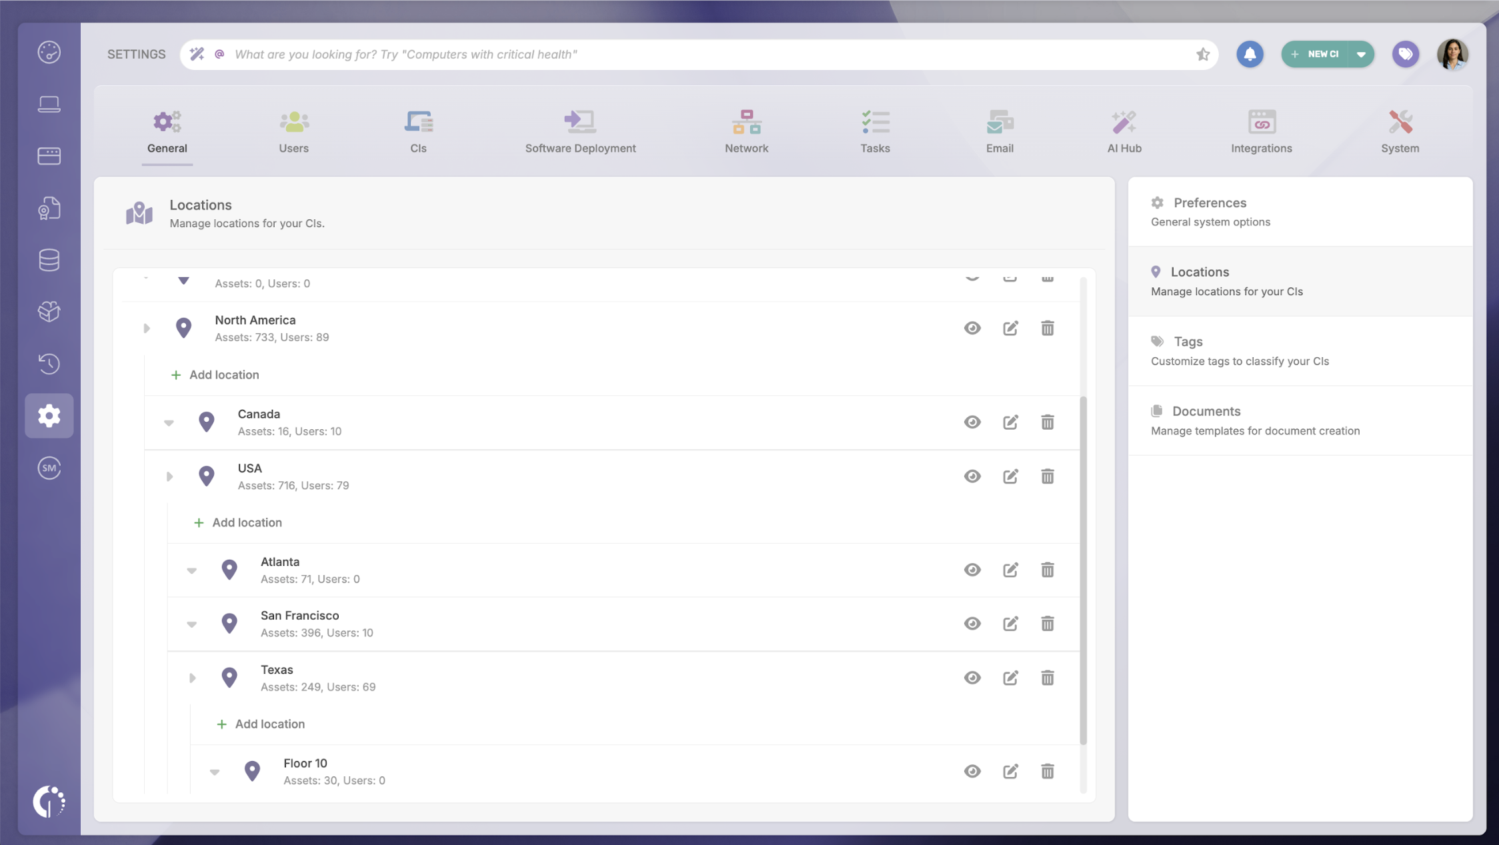1499x845 pixels.
Task: Edit the Texas location via pencil icon
Action: tap(1010, 678)
